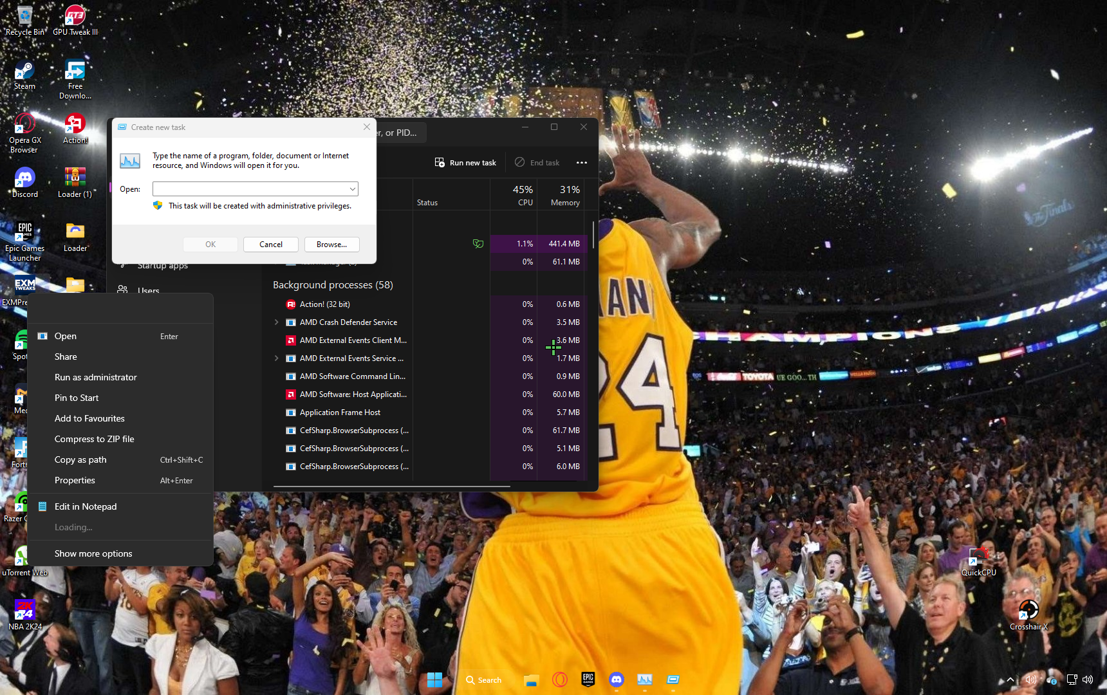Select the NBA 2K24 desktop shortcut
The height and width of the screenshot is (695, 1107).
(x=24, y=615)
